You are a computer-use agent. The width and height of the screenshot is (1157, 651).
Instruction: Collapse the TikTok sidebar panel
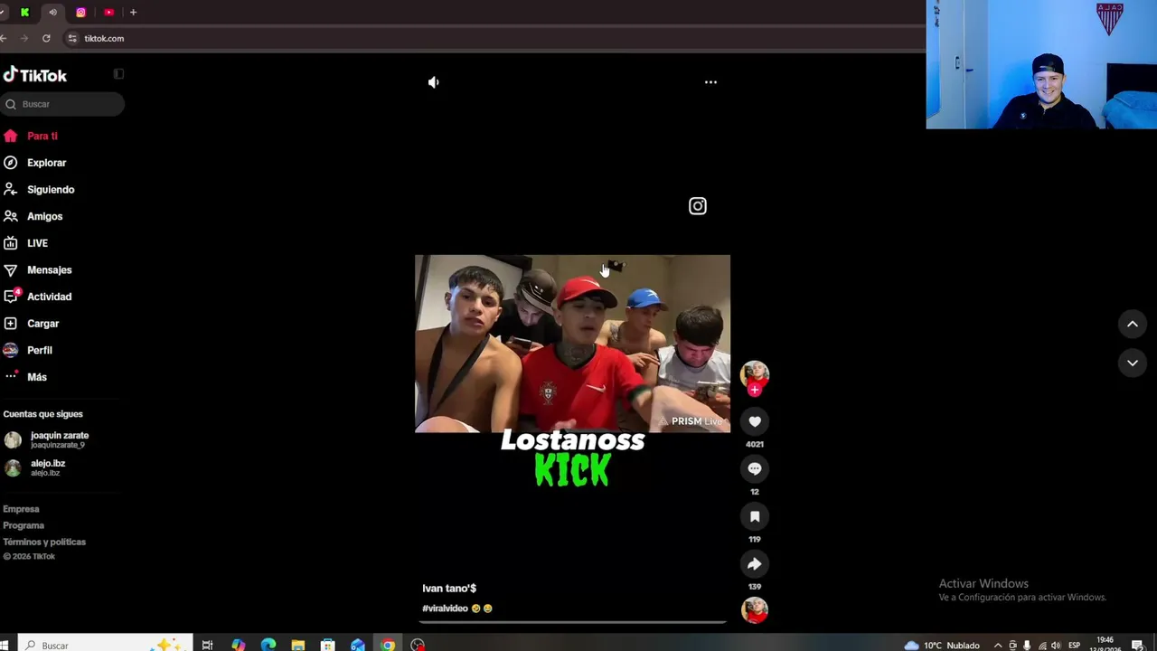point(118,74)
